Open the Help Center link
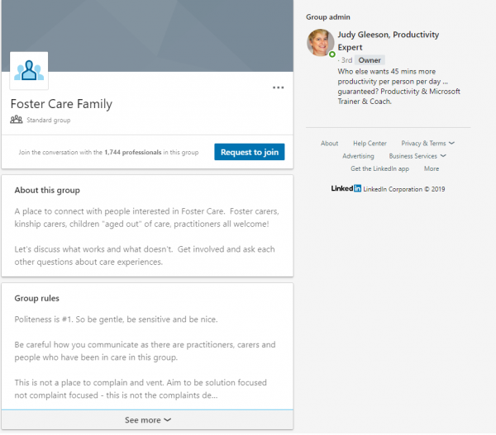 point(370,144)
